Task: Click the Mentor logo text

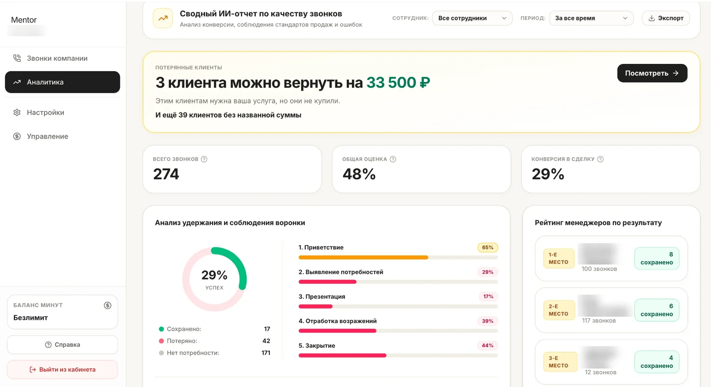Action: point(24,20)
